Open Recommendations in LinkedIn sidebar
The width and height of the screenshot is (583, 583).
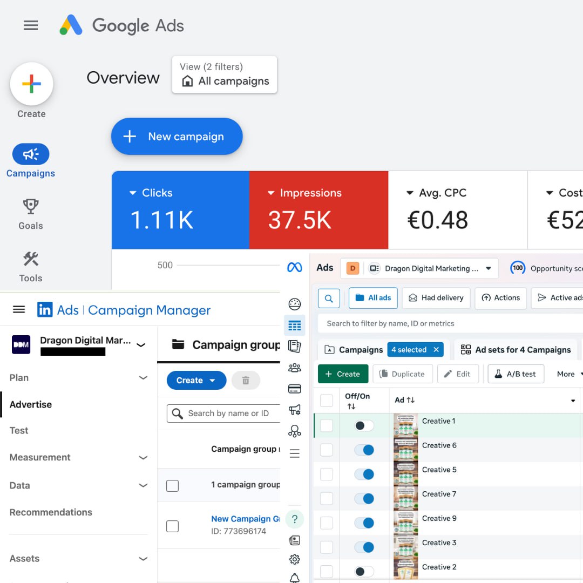coord(51,512)
